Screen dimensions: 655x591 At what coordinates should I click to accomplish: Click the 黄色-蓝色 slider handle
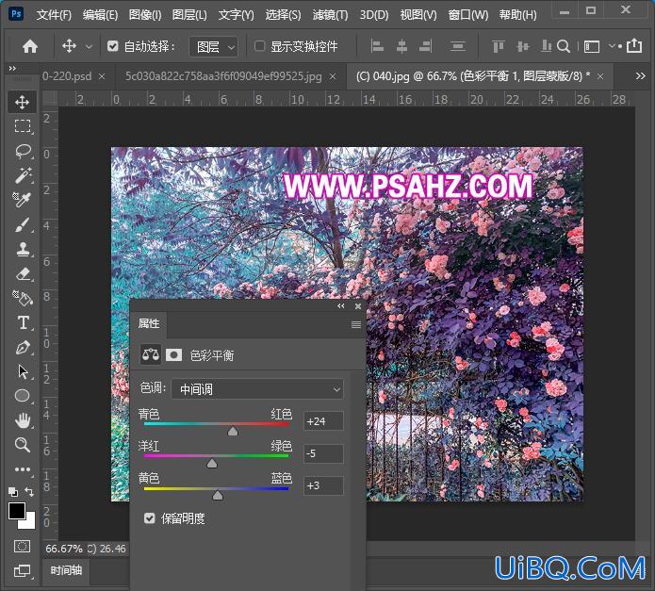pyautogui.click(x=218, y=496)
